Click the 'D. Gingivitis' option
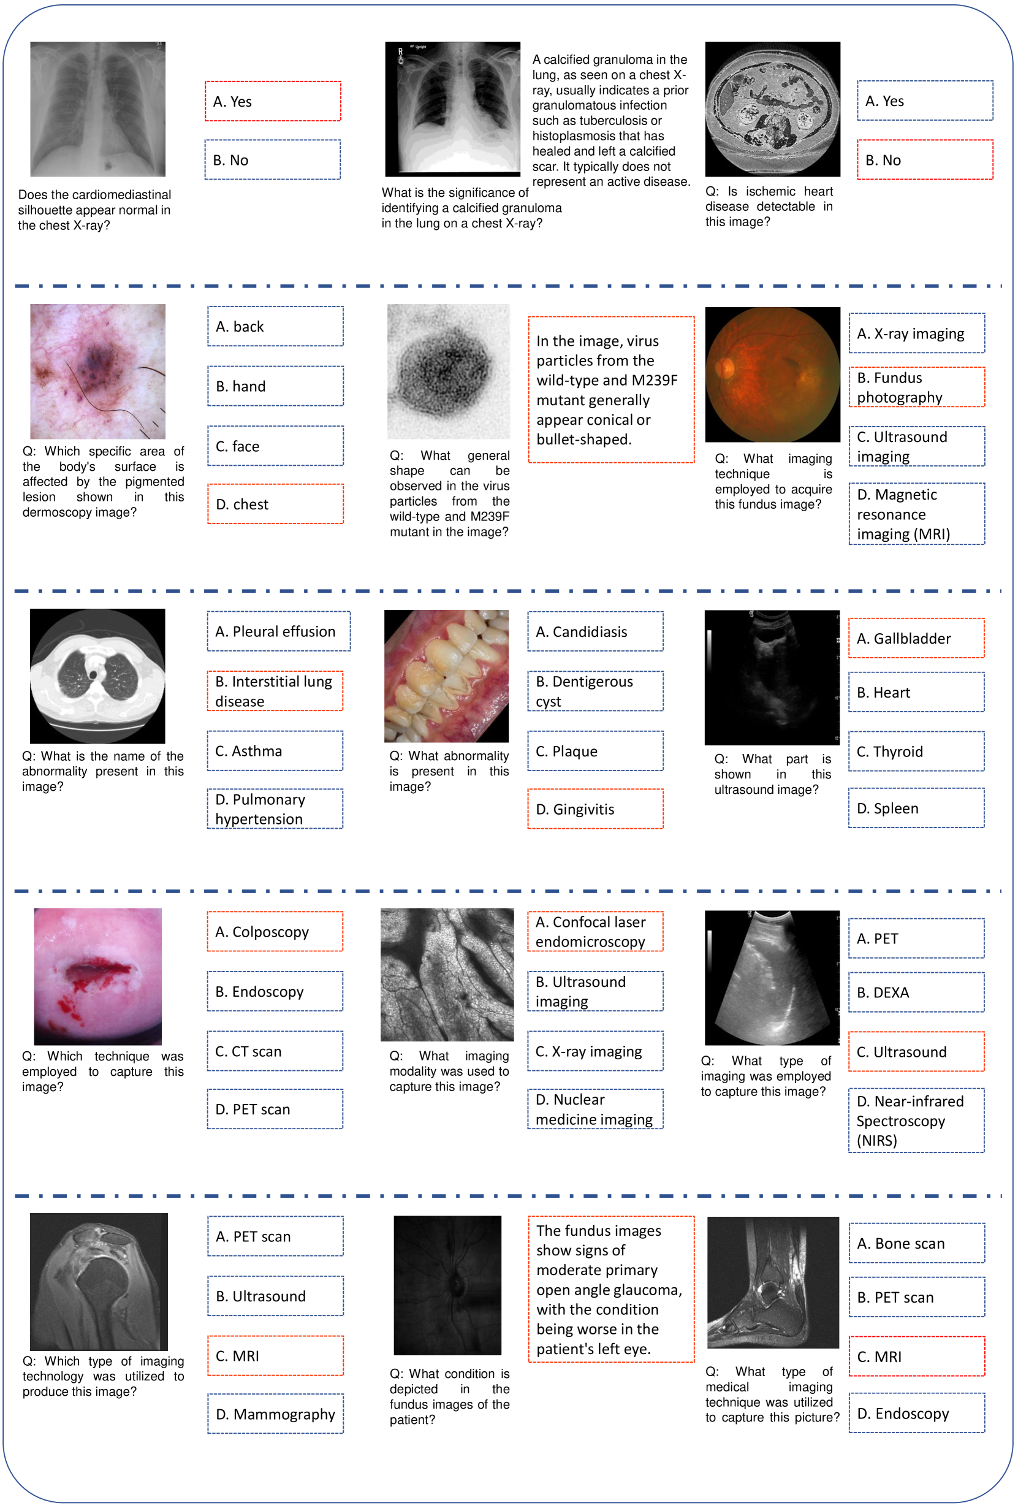The height and width of the screenshot is (1511, 1018). (595, 809)
